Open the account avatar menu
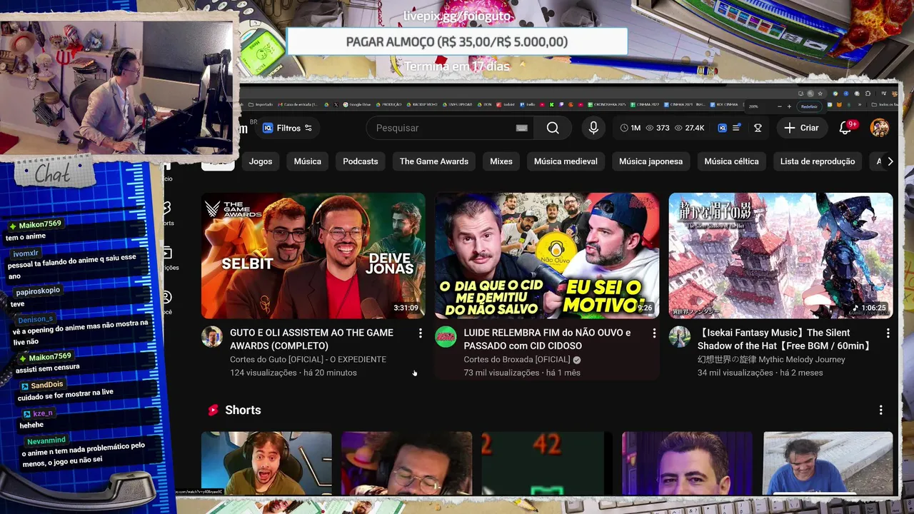 [x=880, y=128]
